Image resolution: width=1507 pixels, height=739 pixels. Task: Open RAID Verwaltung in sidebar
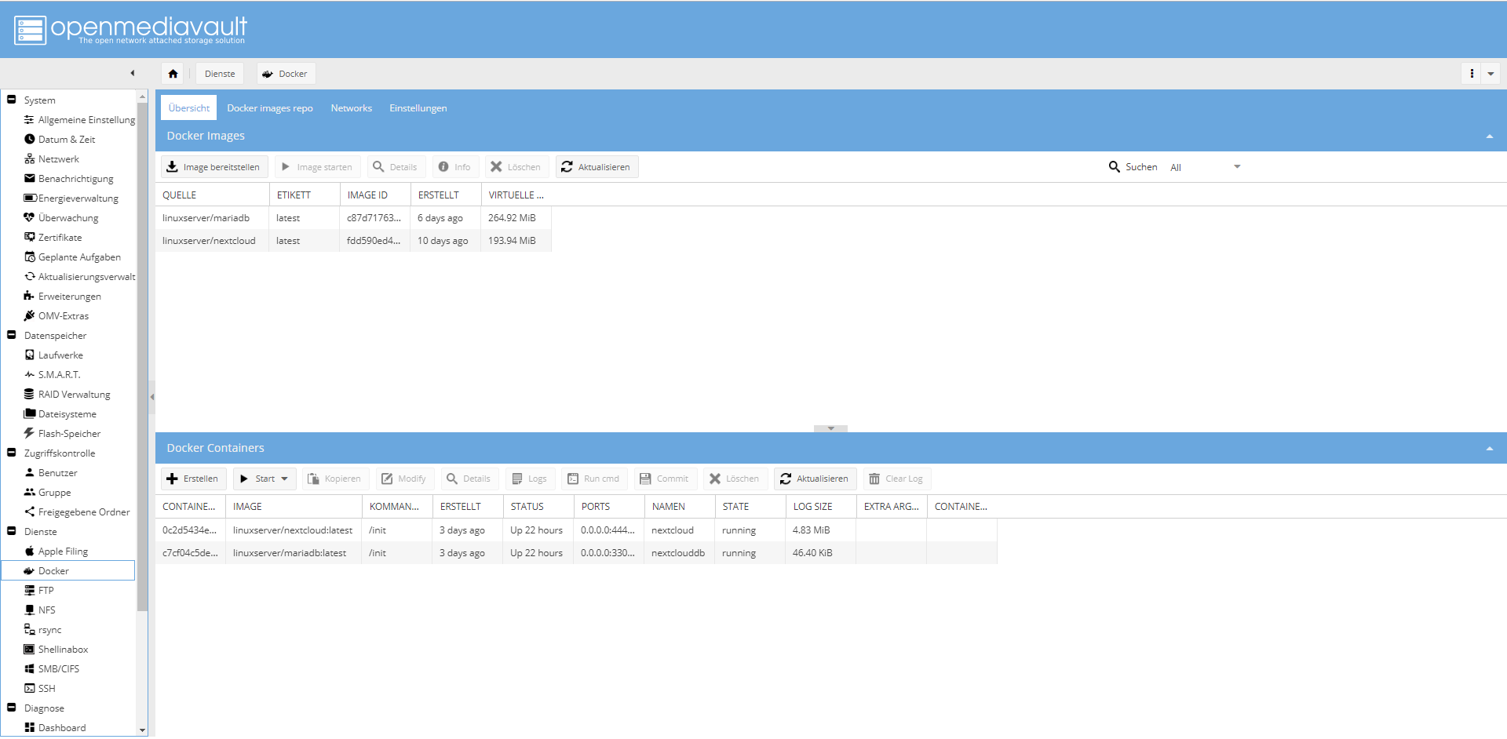click(x=68, y=395)
